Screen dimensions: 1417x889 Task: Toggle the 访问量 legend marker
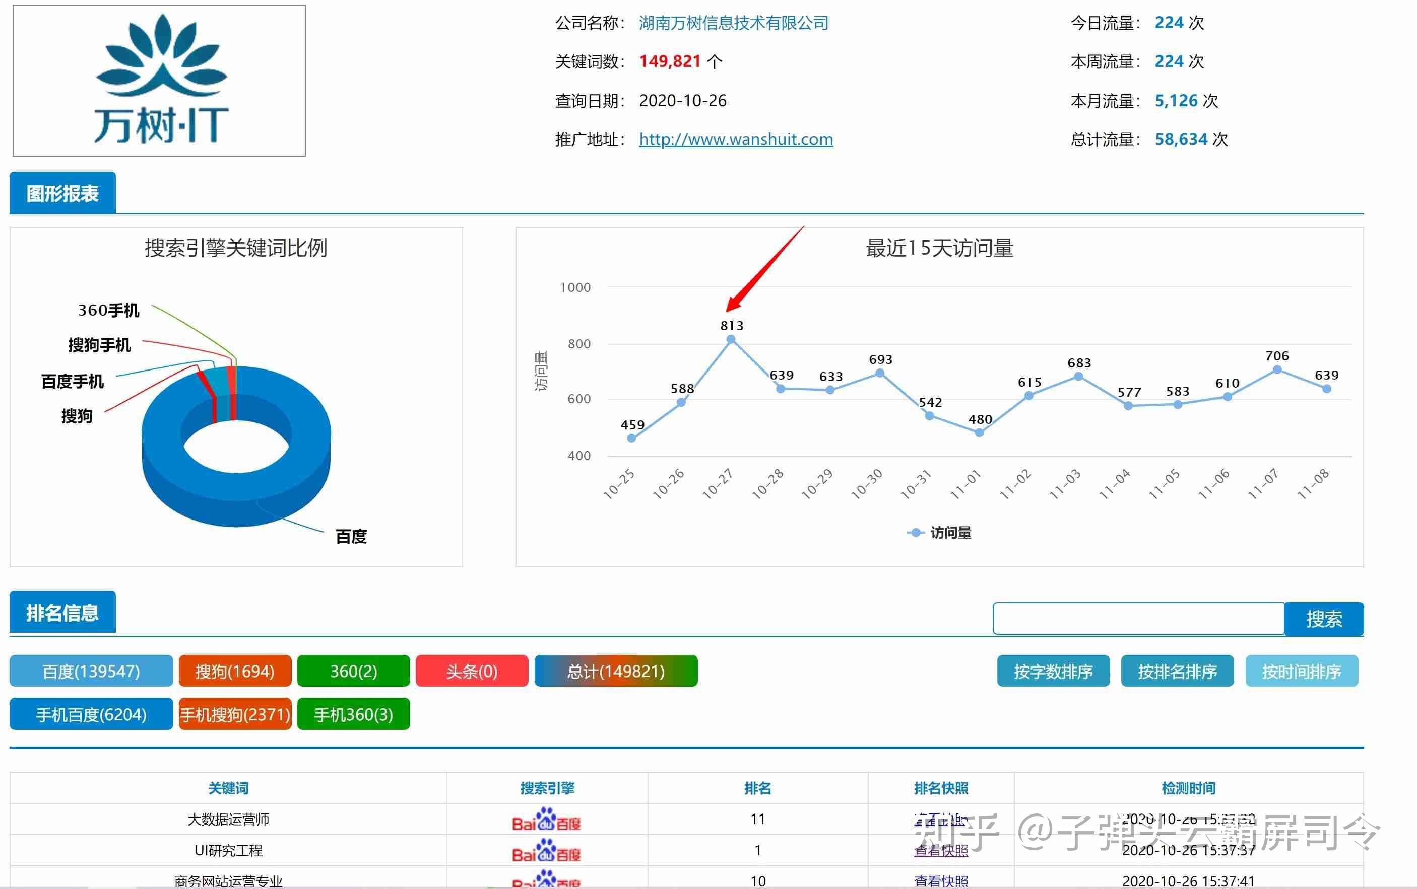[916, 533]
